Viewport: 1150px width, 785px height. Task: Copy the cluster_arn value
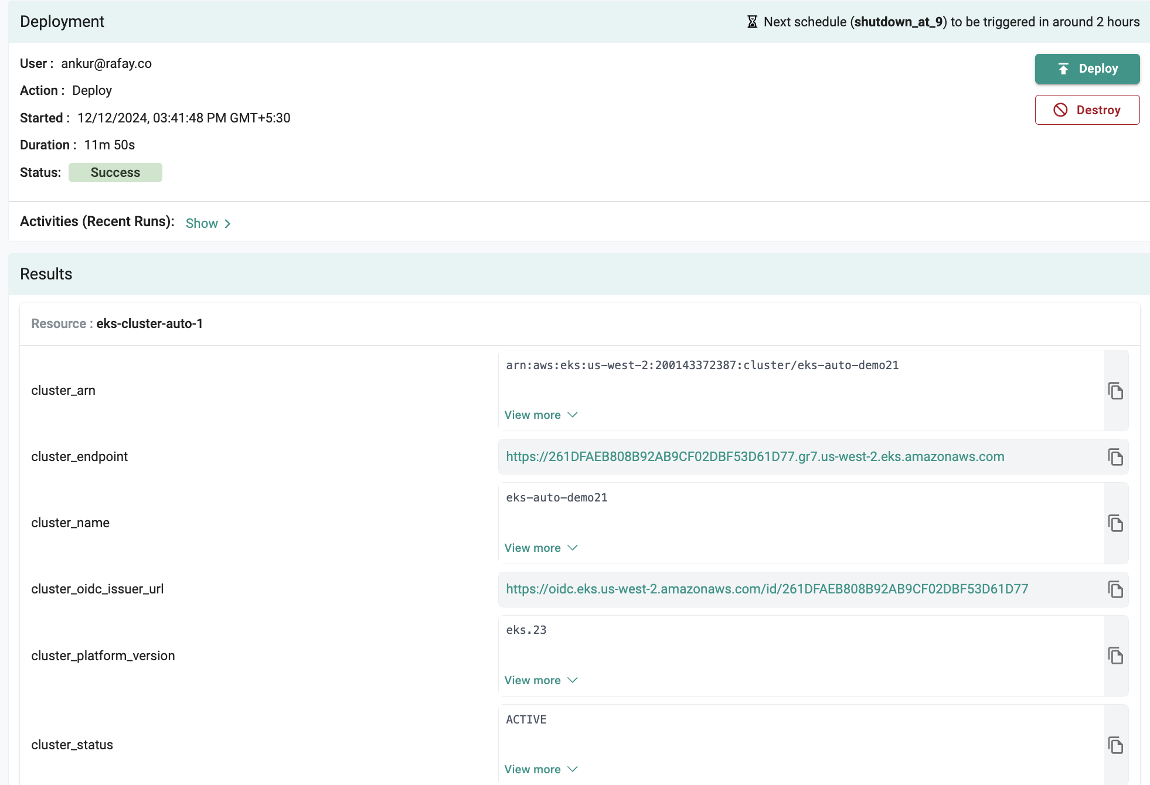click(x=1115, y=391)
